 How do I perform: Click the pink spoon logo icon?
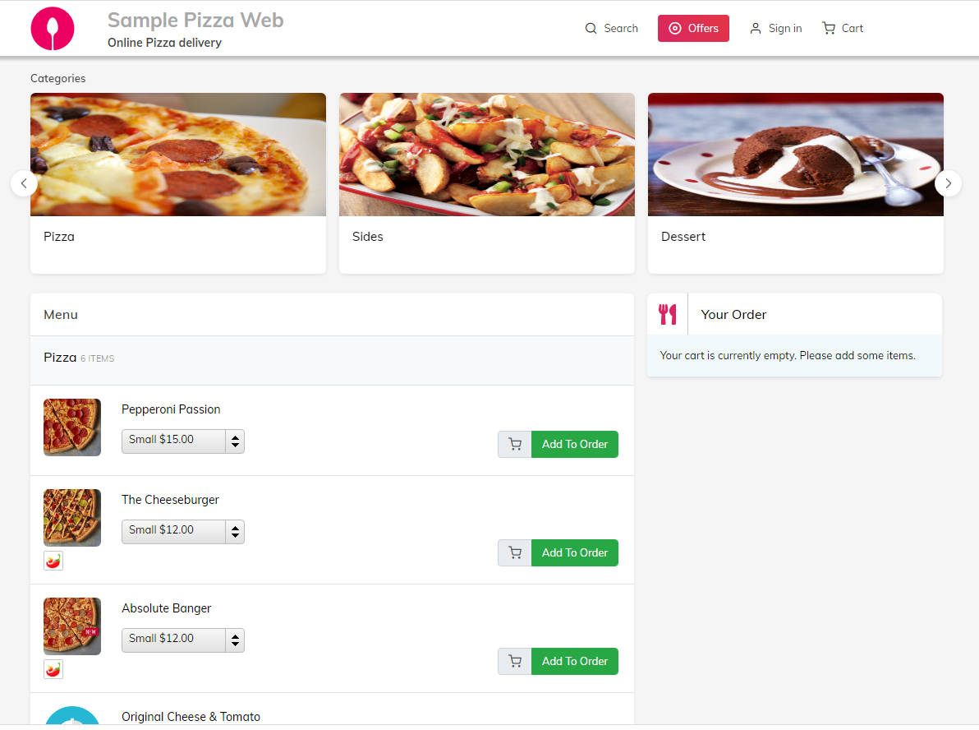53,28
